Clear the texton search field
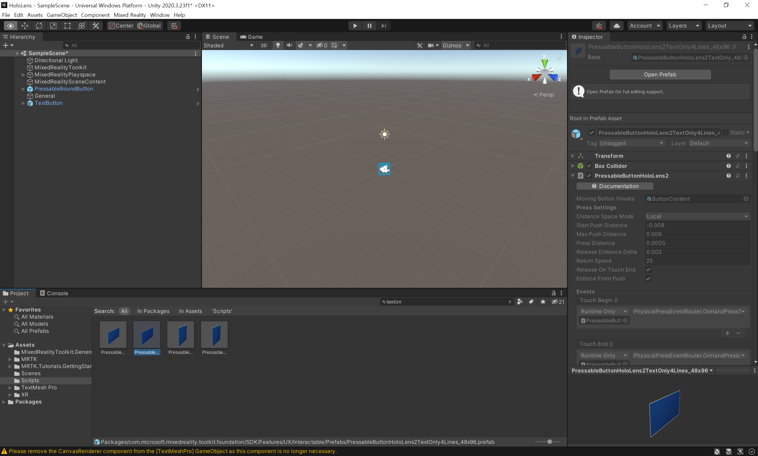 [x=510, y=302]
